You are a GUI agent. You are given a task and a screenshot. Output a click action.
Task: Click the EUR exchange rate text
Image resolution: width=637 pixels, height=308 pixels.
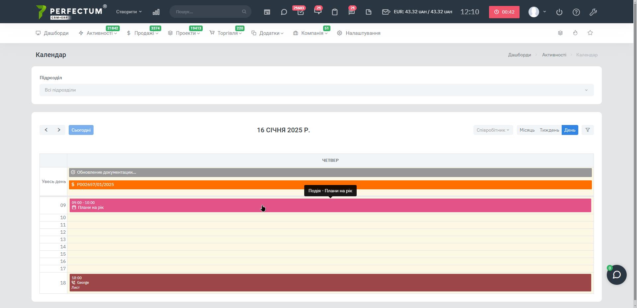423,12
